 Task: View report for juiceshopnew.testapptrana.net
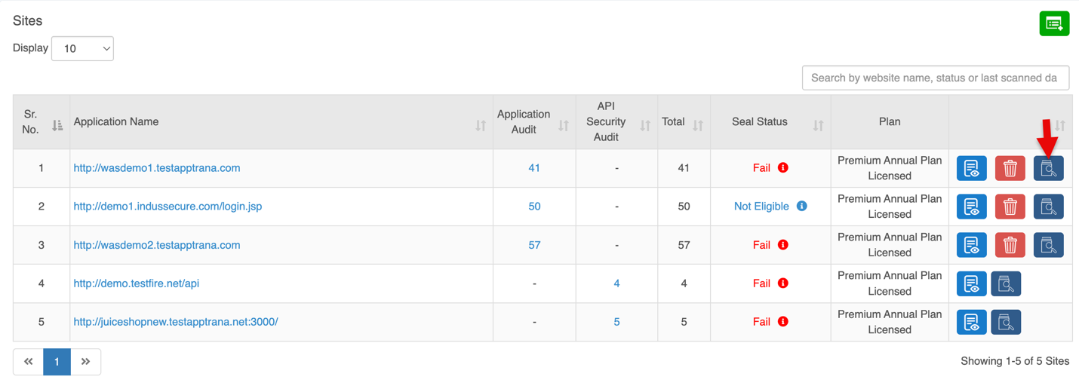971,322
